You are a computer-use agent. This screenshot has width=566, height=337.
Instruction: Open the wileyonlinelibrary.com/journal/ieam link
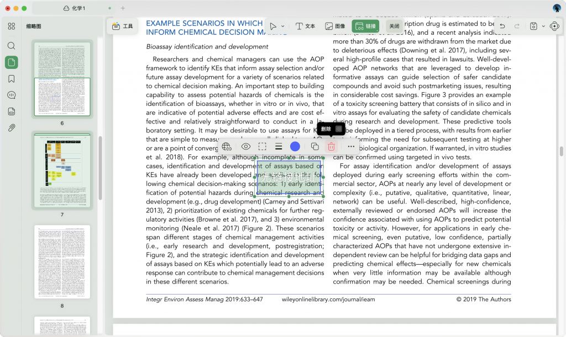point(328,299)
